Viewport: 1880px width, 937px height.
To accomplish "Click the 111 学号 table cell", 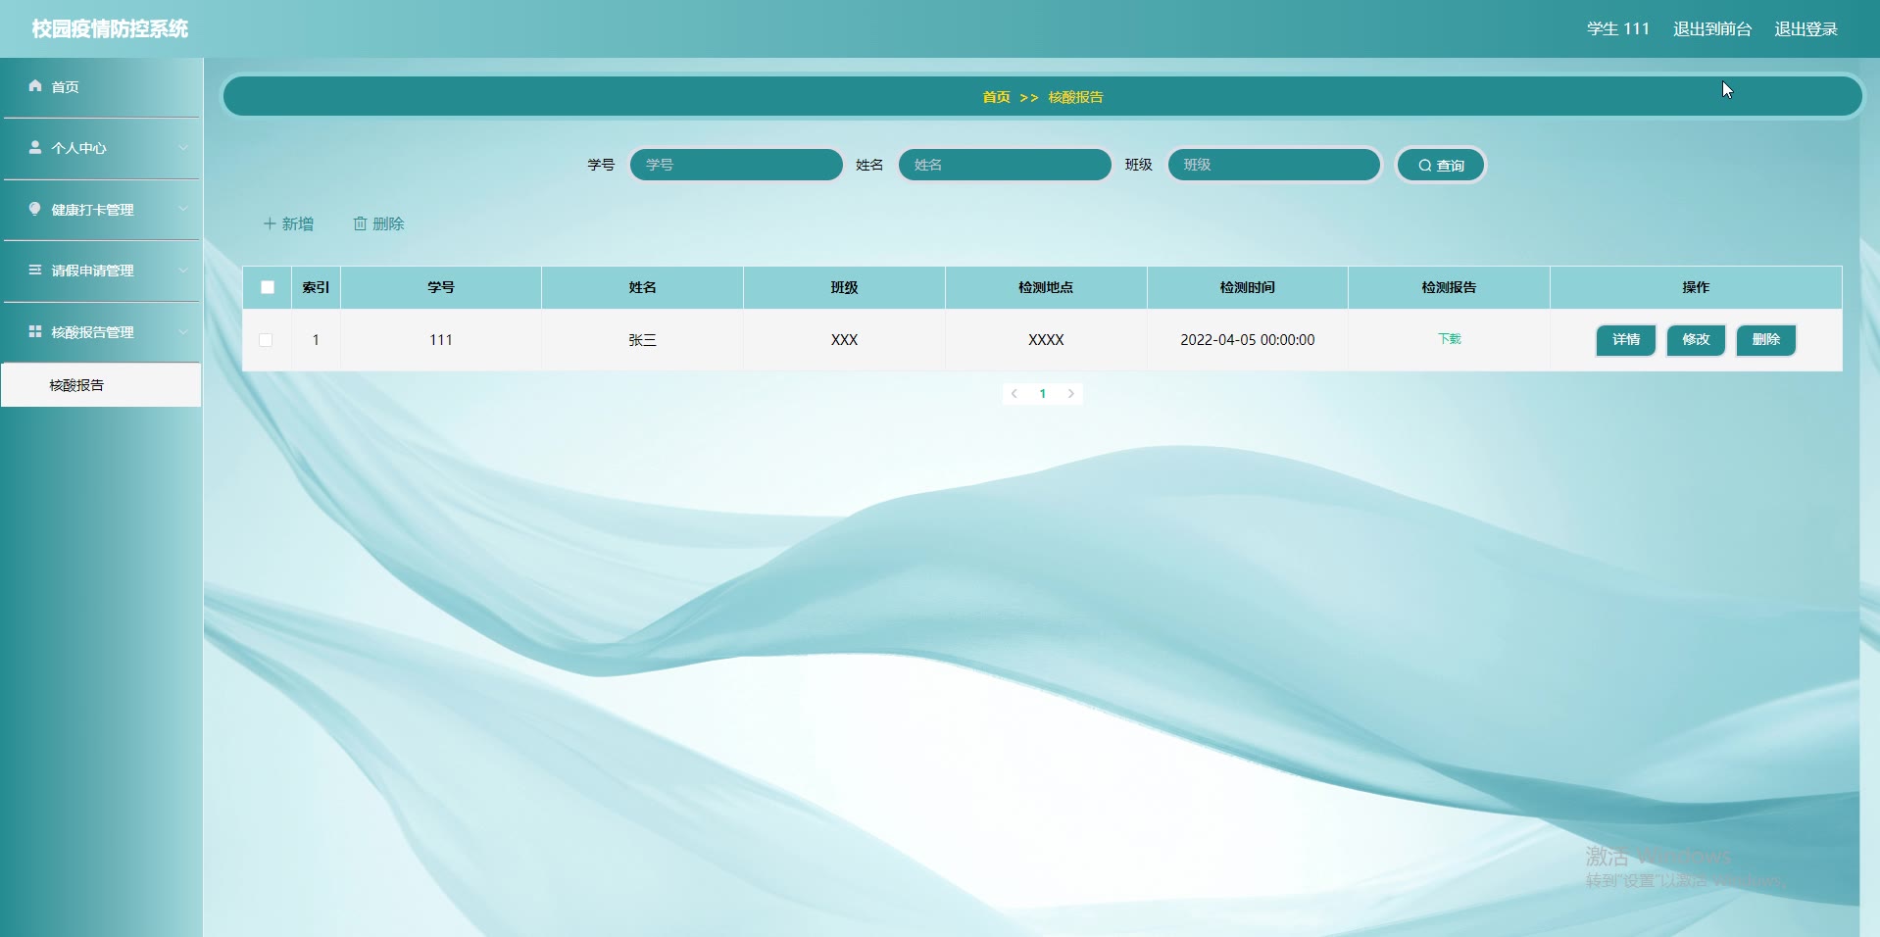I will click(x=441, y=340).
